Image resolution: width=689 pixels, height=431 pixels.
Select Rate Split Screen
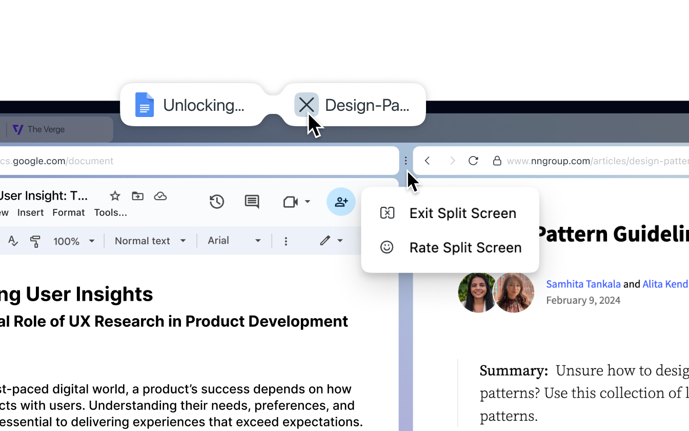click(465, 247)
